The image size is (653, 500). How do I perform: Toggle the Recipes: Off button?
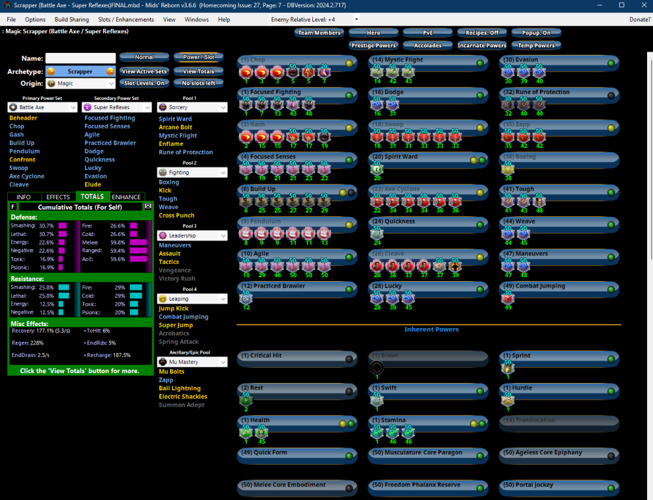click(x=482, y=33)
